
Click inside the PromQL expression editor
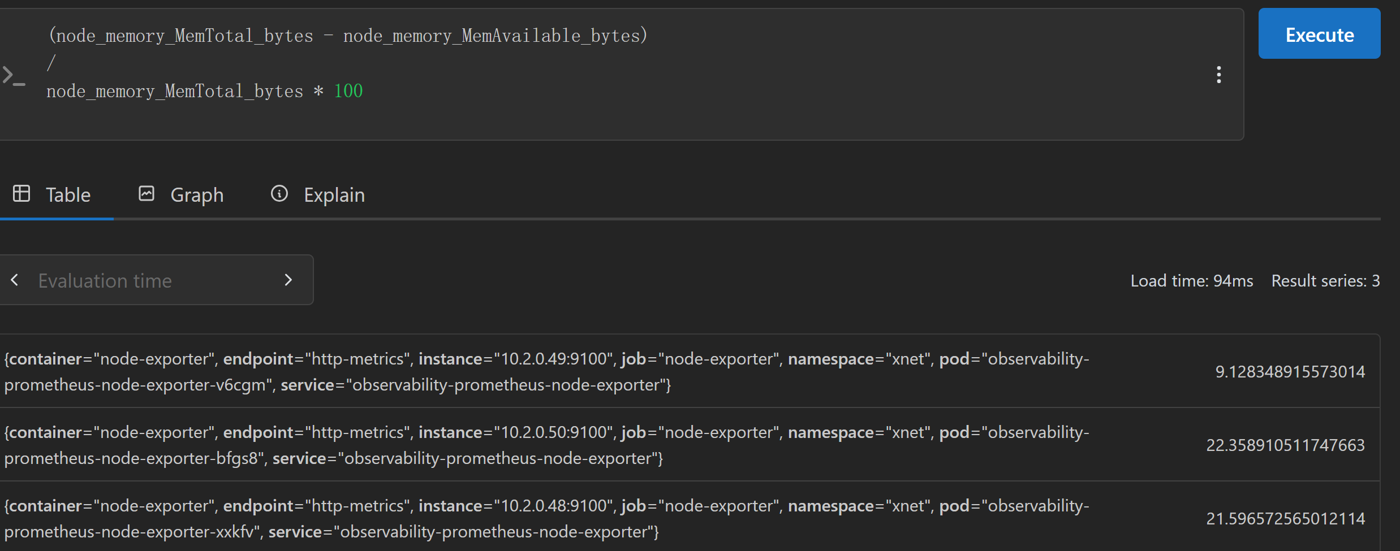click(x=622, y=75)
